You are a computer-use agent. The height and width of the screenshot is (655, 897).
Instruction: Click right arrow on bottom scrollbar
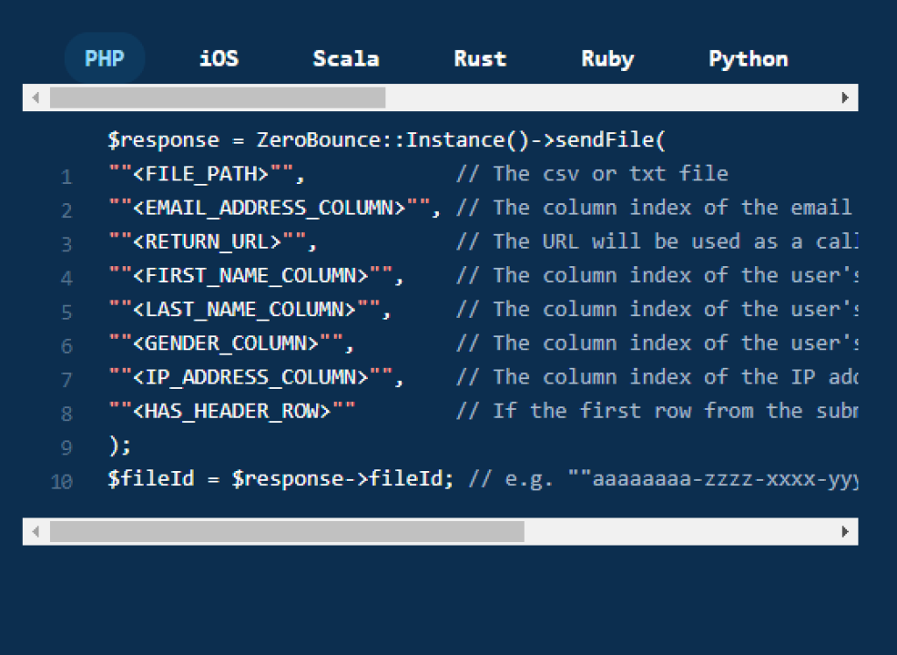(845, 532)
